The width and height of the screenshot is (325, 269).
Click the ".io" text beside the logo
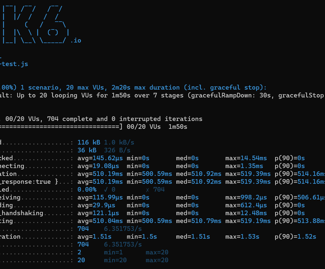coord(76,41)
